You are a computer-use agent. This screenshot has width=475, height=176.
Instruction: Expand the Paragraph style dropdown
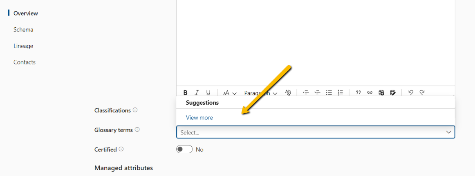pyautogui.click(x=260, y=93)
